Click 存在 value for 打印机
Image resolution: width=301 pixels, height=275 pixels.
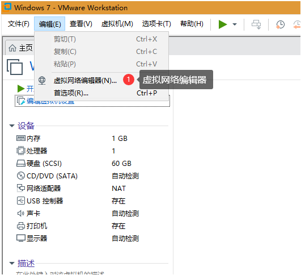point(118,226)
